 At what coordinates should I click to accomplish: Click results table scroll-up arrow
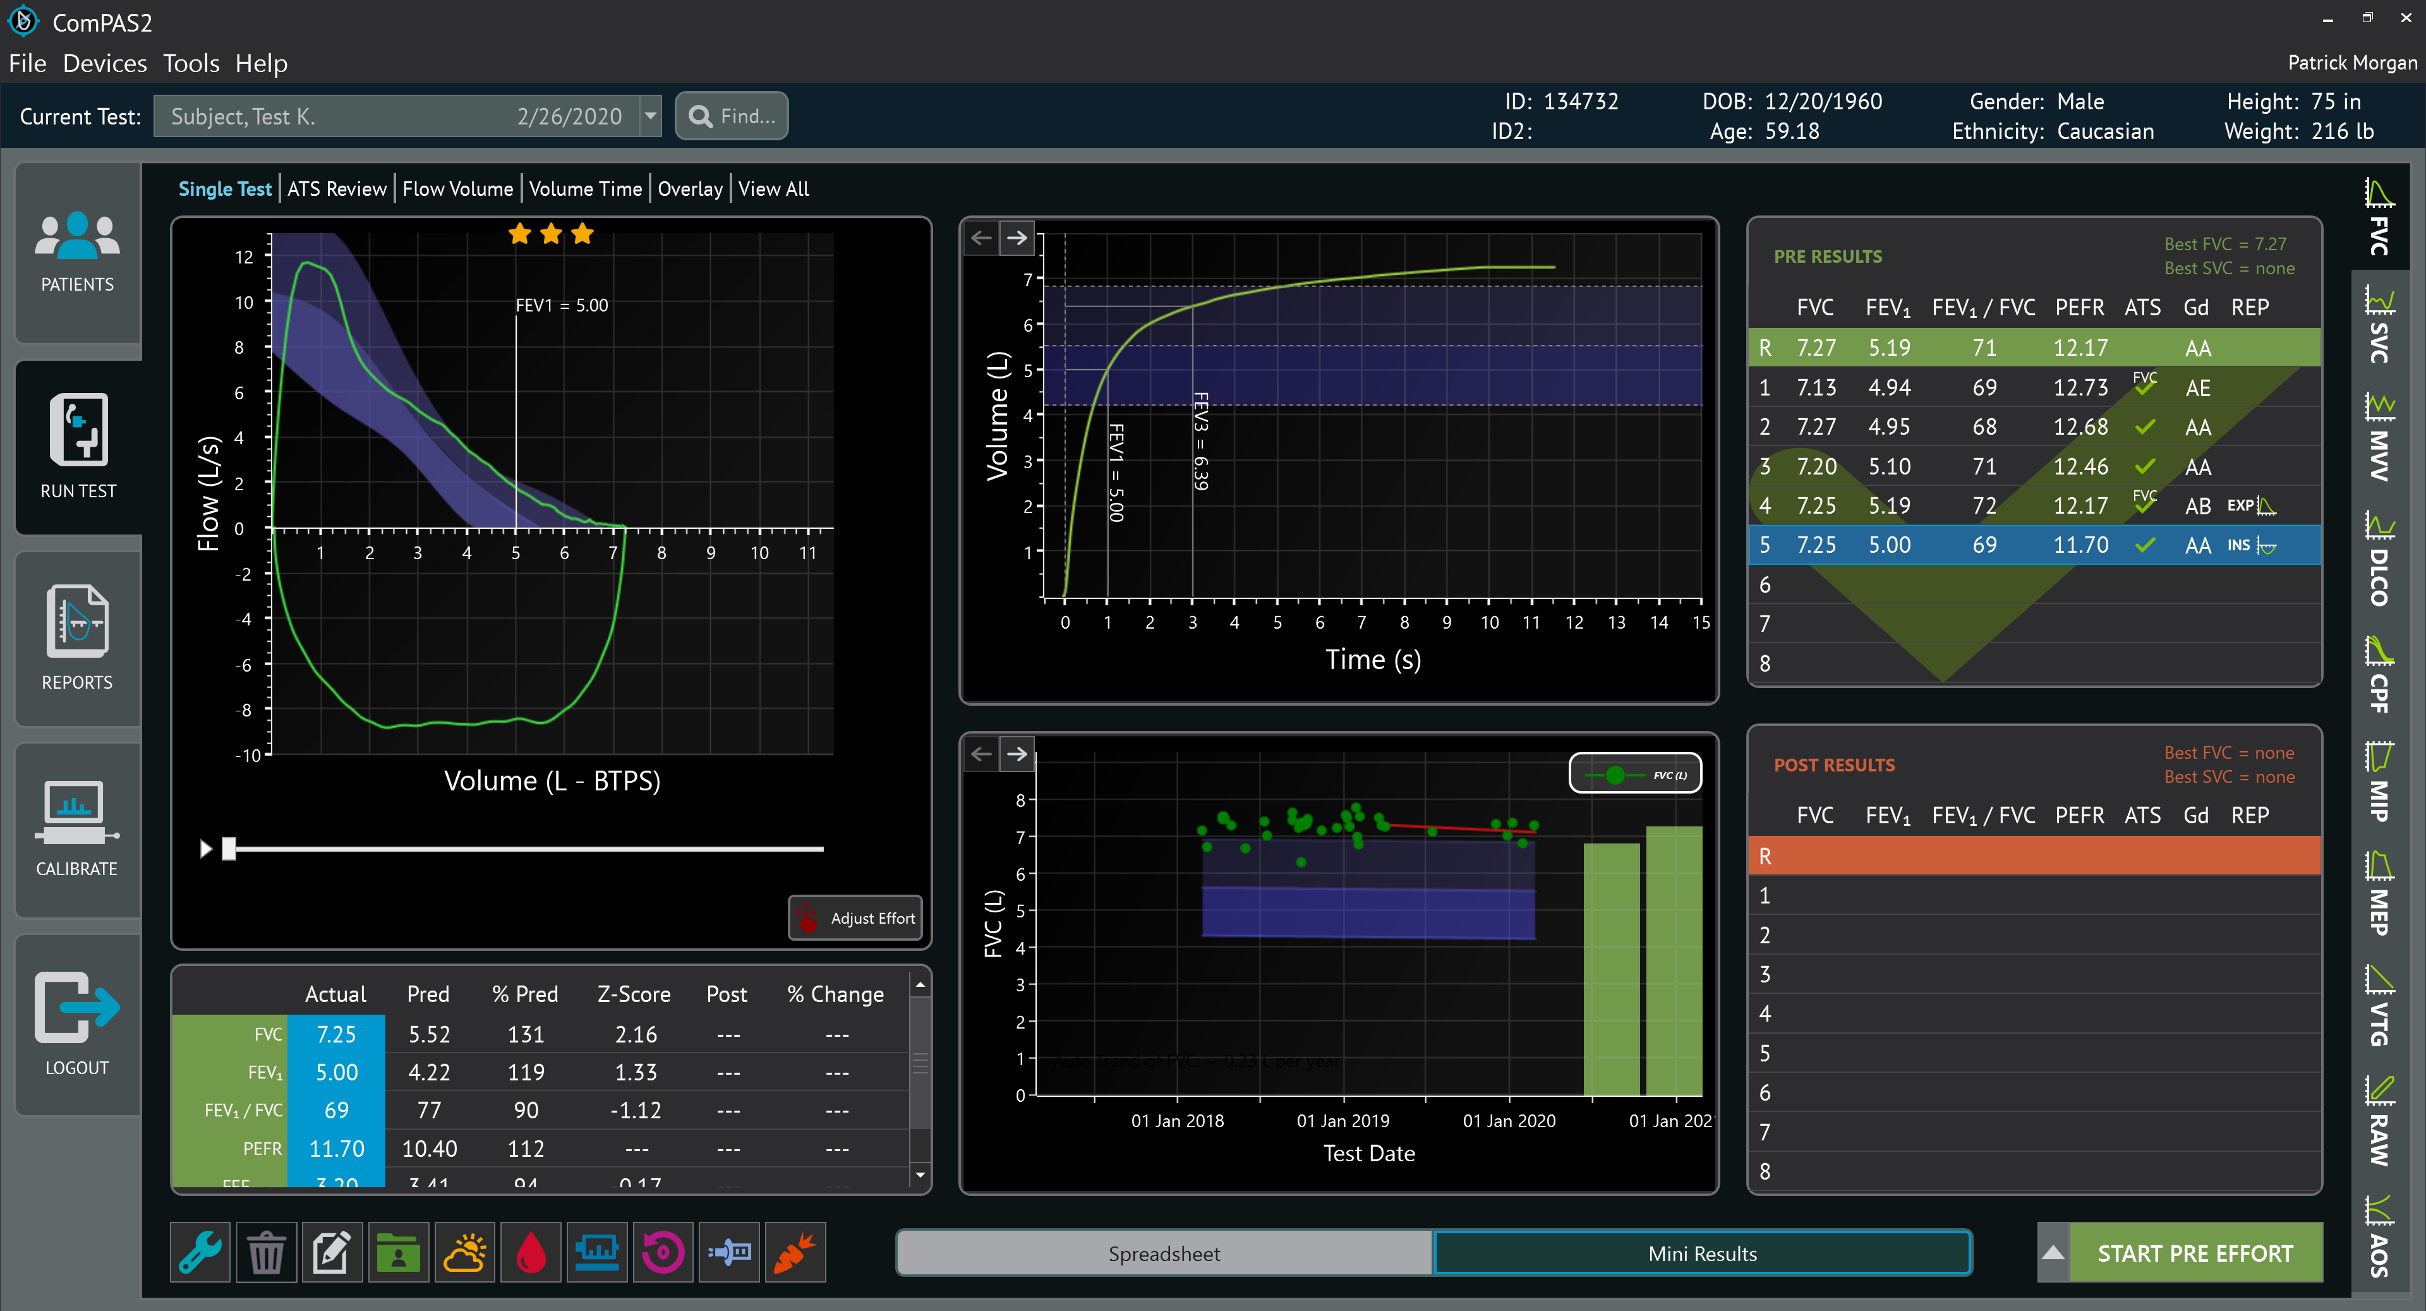tap(920, 984)
